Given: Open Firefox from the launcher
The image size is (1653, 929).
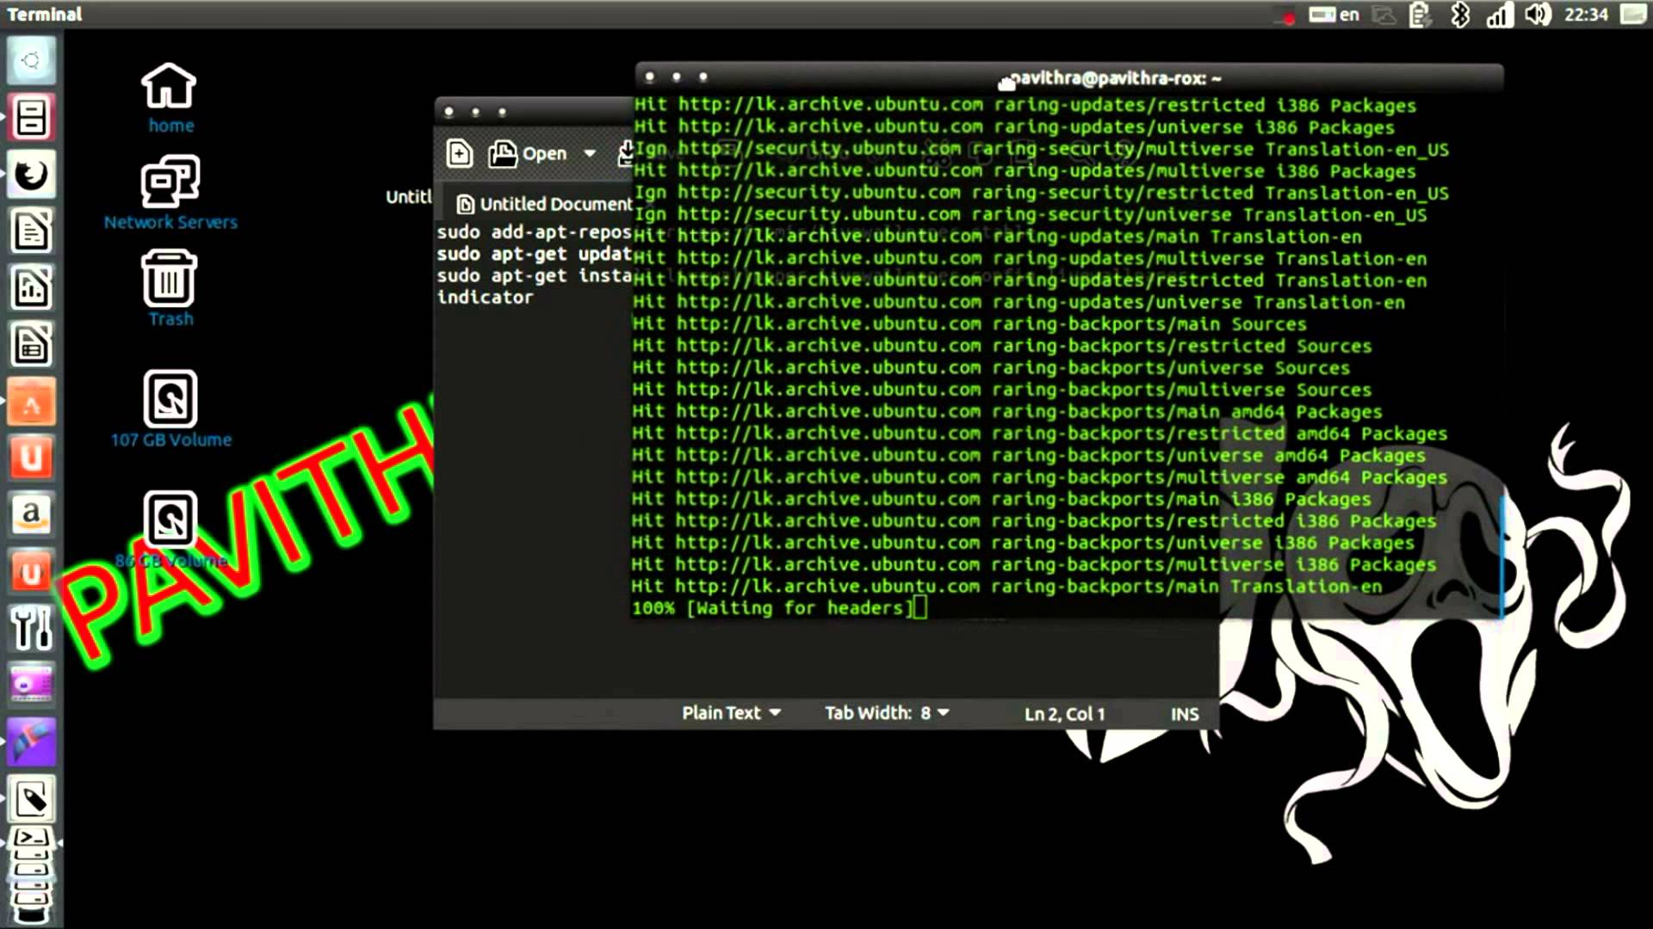Looking at the screenshot, I should point(31,175).
